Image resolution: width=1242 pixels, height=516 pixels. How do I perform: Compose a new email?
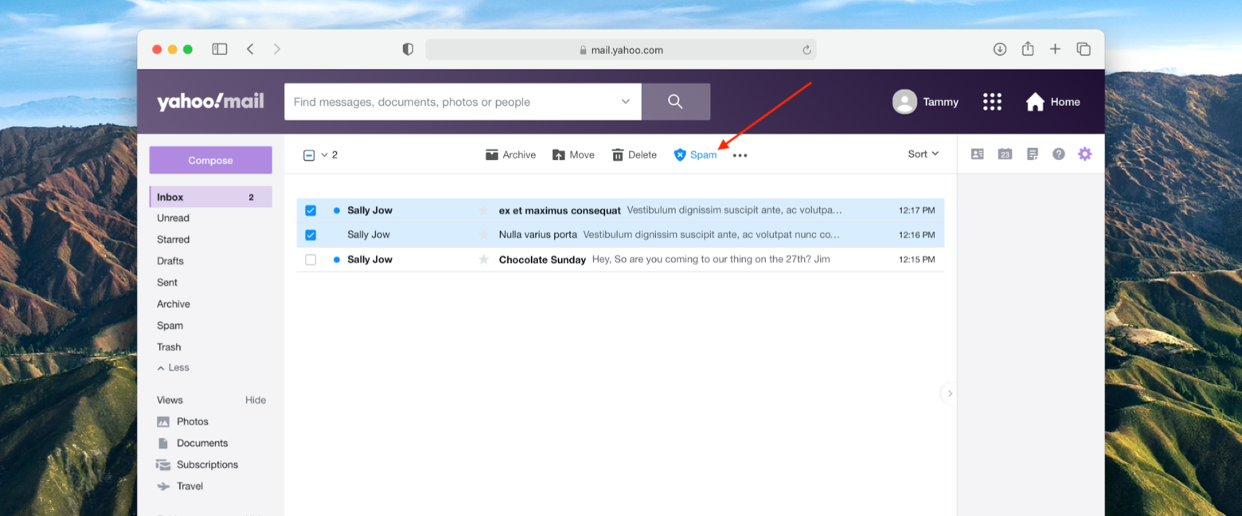[x=210, y=160]
